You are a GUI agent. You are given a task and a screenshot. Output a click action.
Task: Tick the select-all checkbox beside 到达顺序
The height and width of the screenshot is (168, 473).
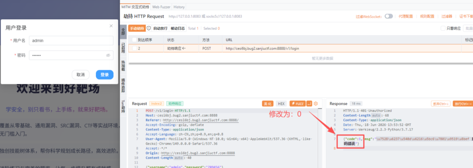tap(134, 40)
